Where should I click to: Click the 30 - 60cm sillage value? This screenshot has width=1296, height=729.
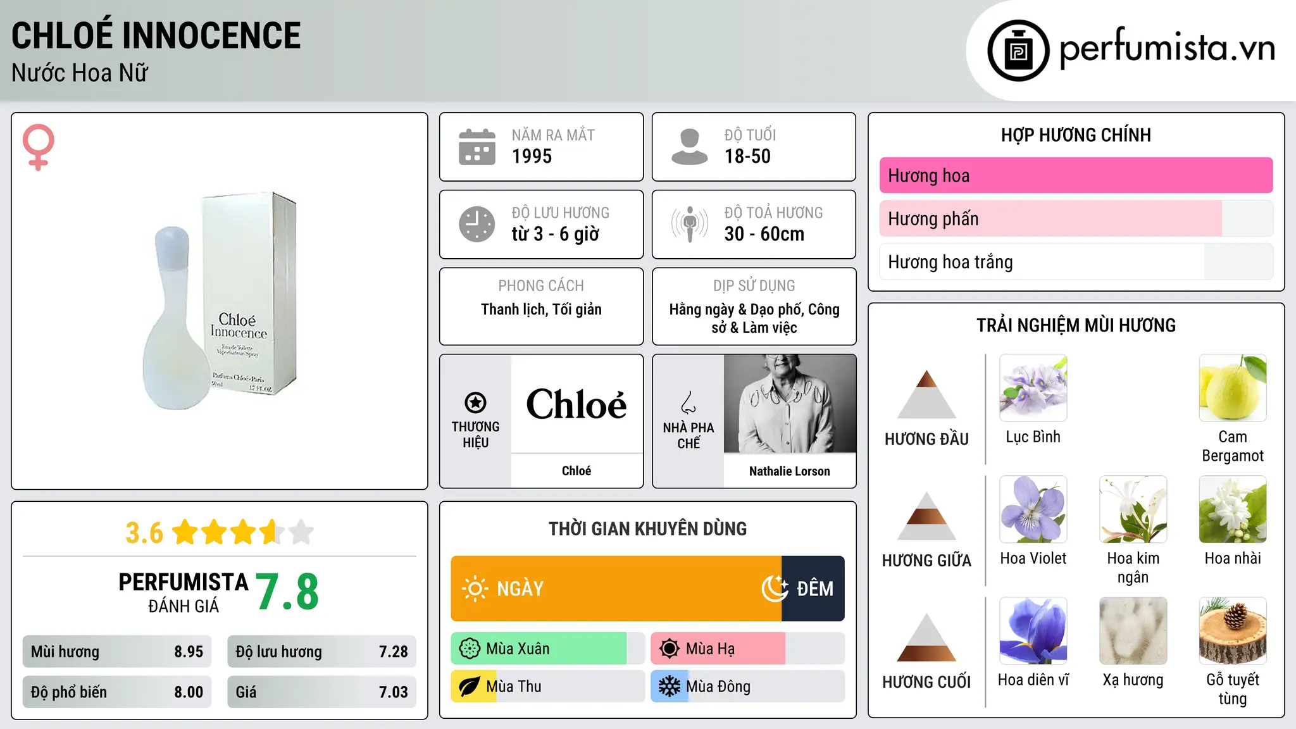click(x=764, y=234)
